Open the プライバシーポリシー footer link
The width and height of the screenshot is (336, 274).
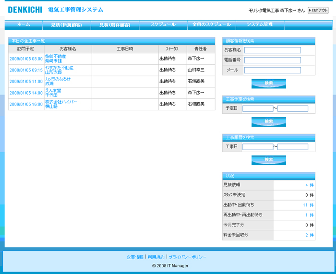[187, 257]
